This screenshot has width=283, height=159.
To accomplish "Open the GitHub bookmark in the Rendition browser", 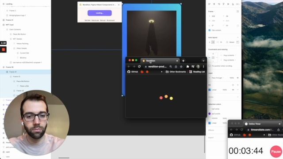I will [x=133, y=72].
